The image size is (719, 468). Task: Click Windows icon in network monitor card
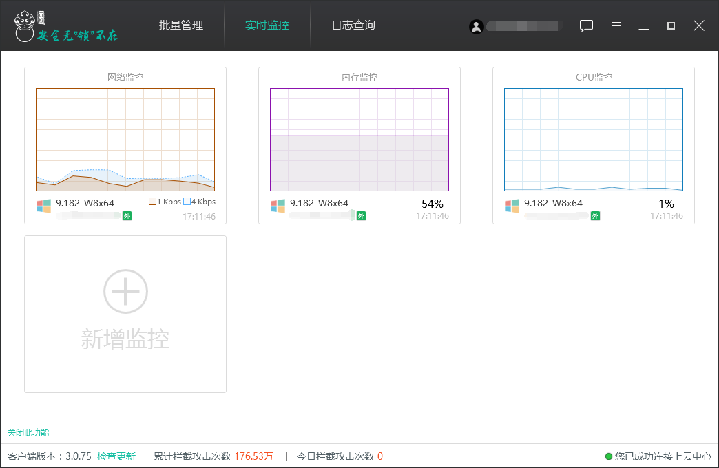coord(44,206)
